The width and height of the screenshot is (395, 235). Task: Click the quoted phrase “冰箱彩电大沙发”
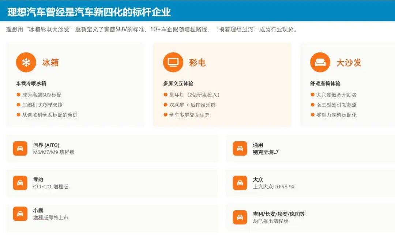click(x=49, y=30)
